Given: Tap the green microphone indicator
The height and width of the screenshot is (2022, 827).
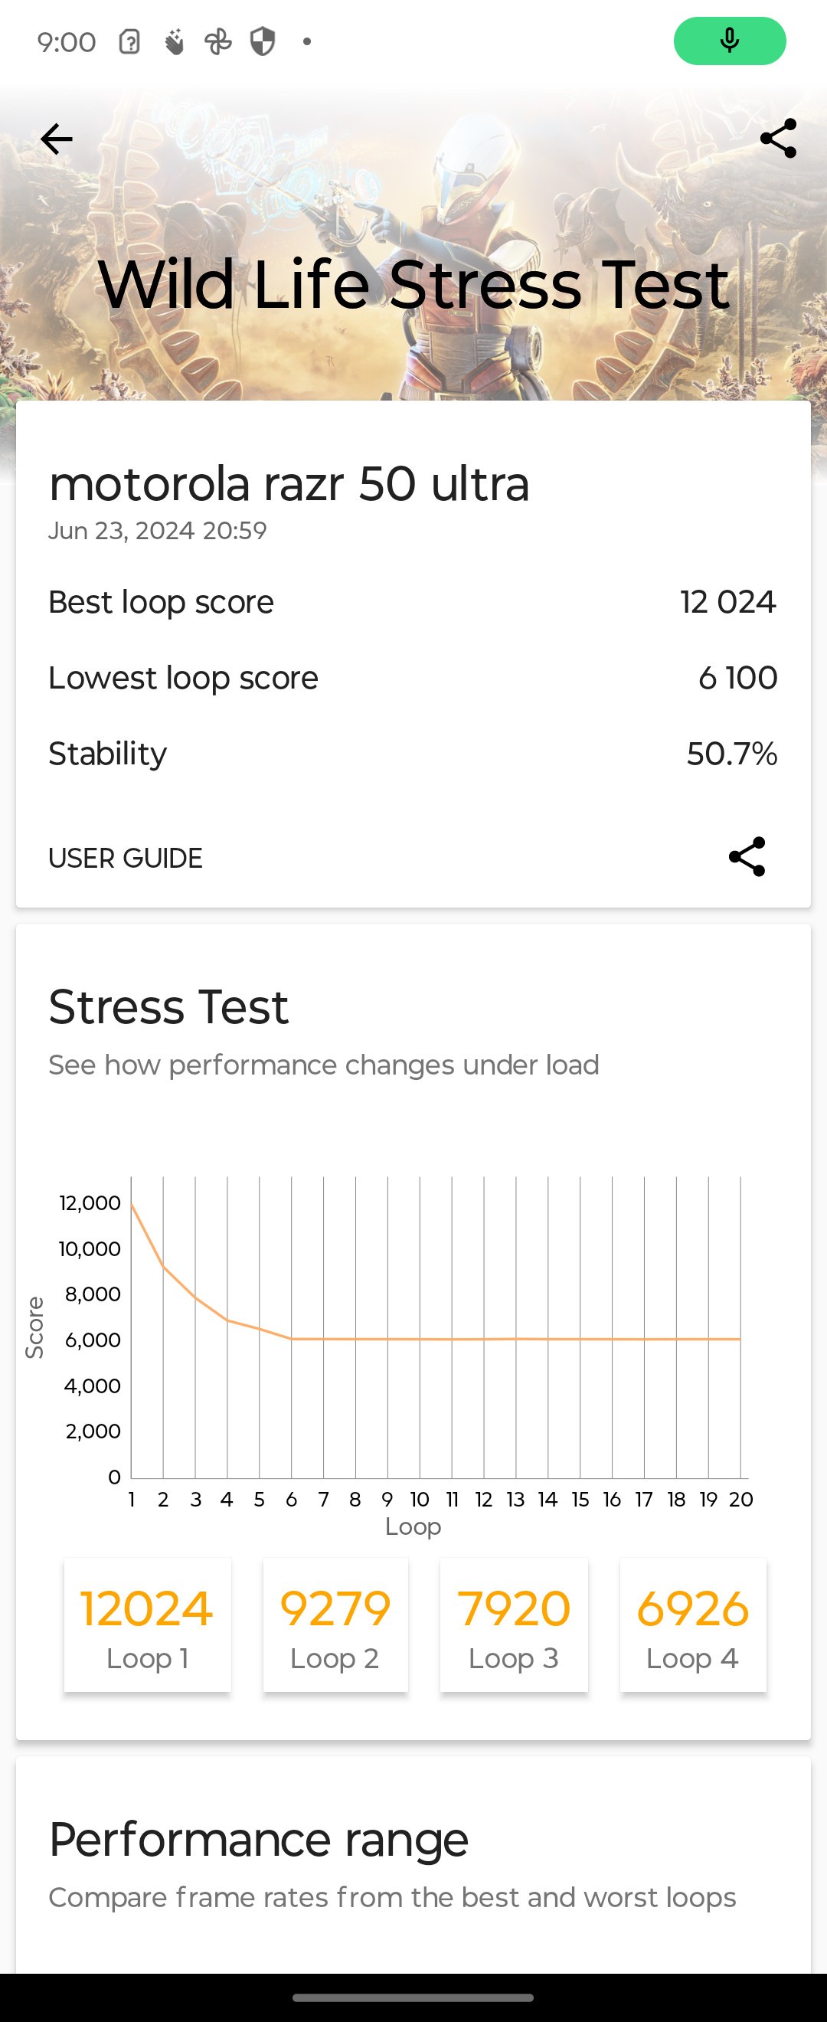Looking at the screenshot, I should 729,41.
